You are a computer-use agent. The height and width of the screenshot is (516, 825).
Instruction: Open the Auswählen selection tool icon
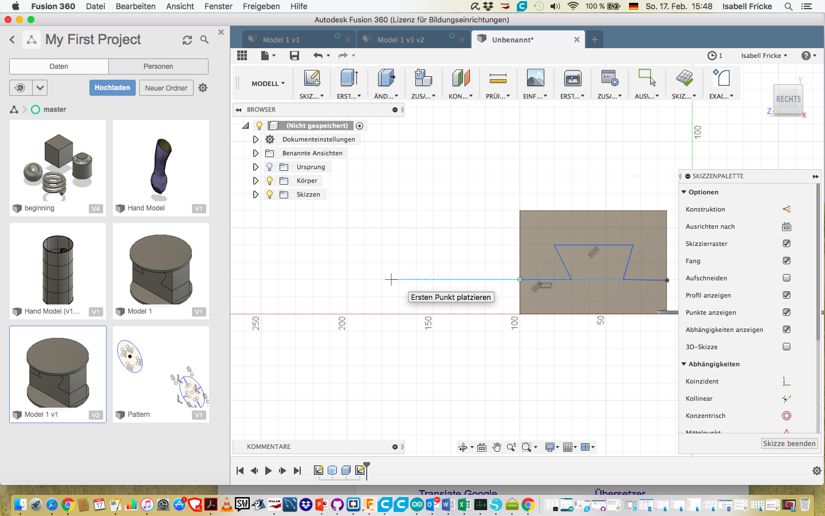pyautogui.click(x=647, y=78)
